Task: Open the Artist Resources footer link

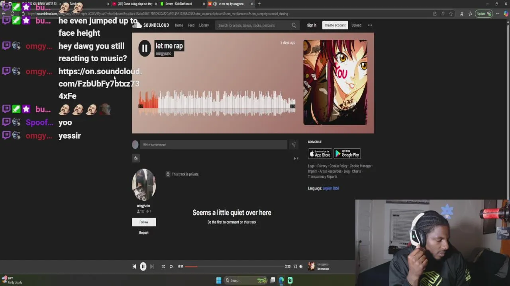Action: coord(330,172)
